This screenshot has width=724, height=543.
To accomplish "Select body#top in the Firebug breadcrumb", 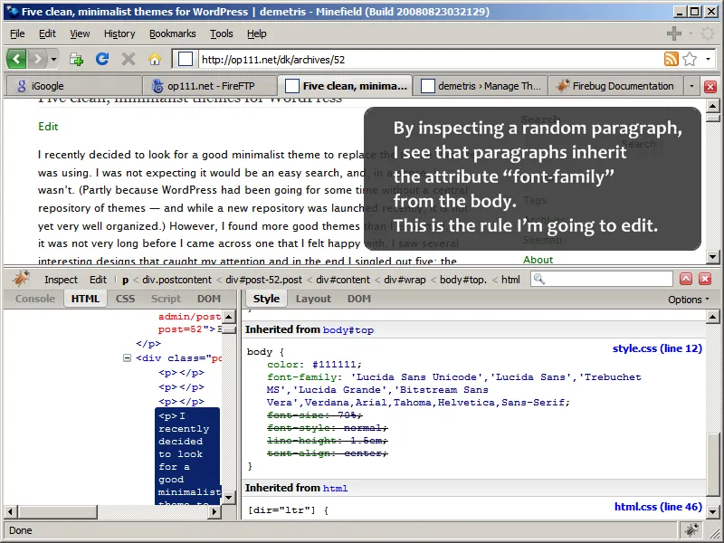I will pos(463,280).
